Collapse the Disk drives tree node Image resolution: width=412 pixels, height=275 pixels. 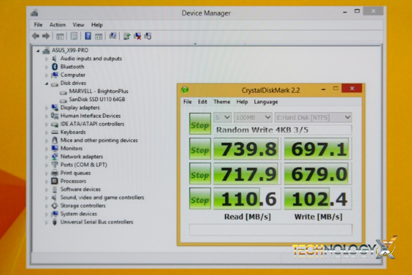click(47, 83)
